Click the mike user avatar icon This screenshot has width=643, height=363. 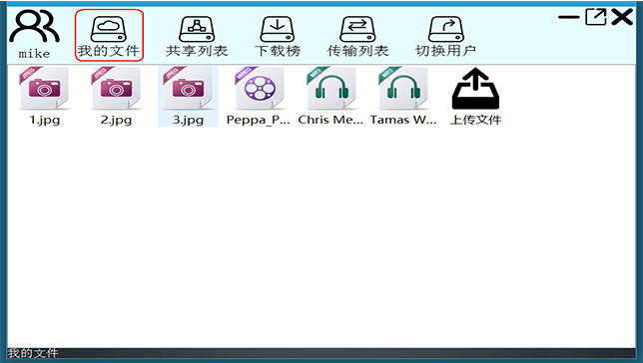coord(34,27)
